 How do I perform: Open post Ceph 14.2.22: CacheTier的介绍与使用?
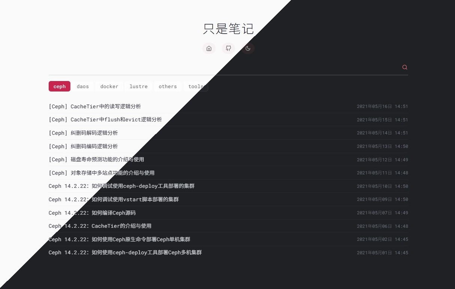(x=100, y=226)
